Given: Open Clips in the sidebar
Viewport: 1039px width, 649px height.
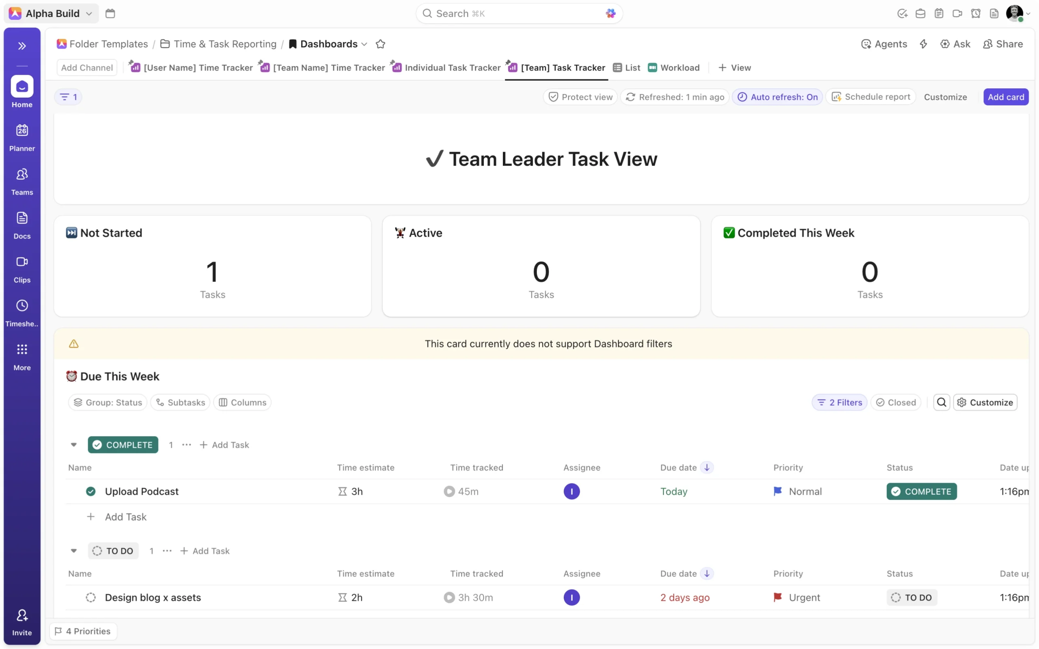Looking at the screenshot, I should [x=22, y=269].
